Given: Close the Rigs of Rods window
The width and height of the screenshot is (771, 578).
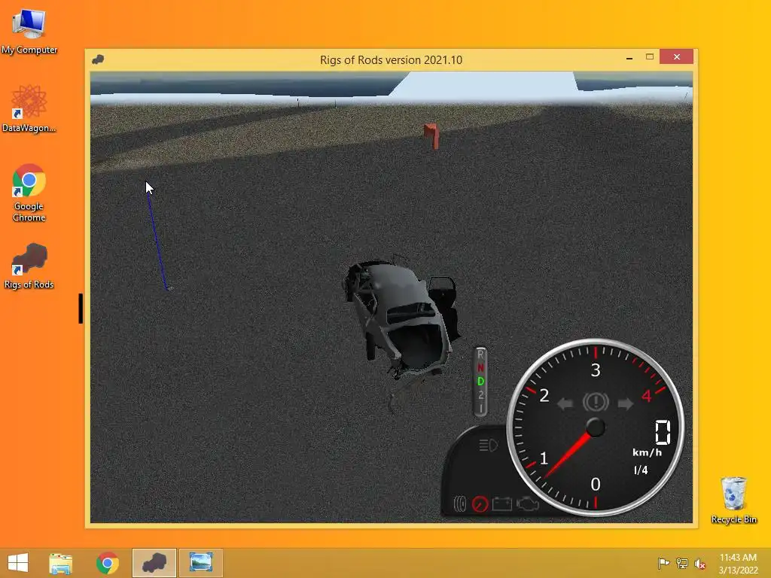Looking at the screenshot, I should tap(677, 57).
